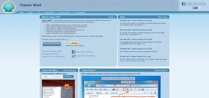Click Download older versions
Viewport: 209px width, 98px height.
51,54
